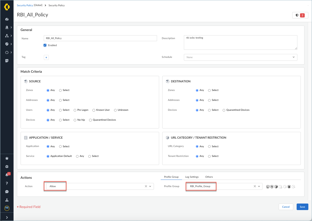Open the chat feedback bubble icon
Image resolution: width=312 pixels, height=221 pixels.
7,192
